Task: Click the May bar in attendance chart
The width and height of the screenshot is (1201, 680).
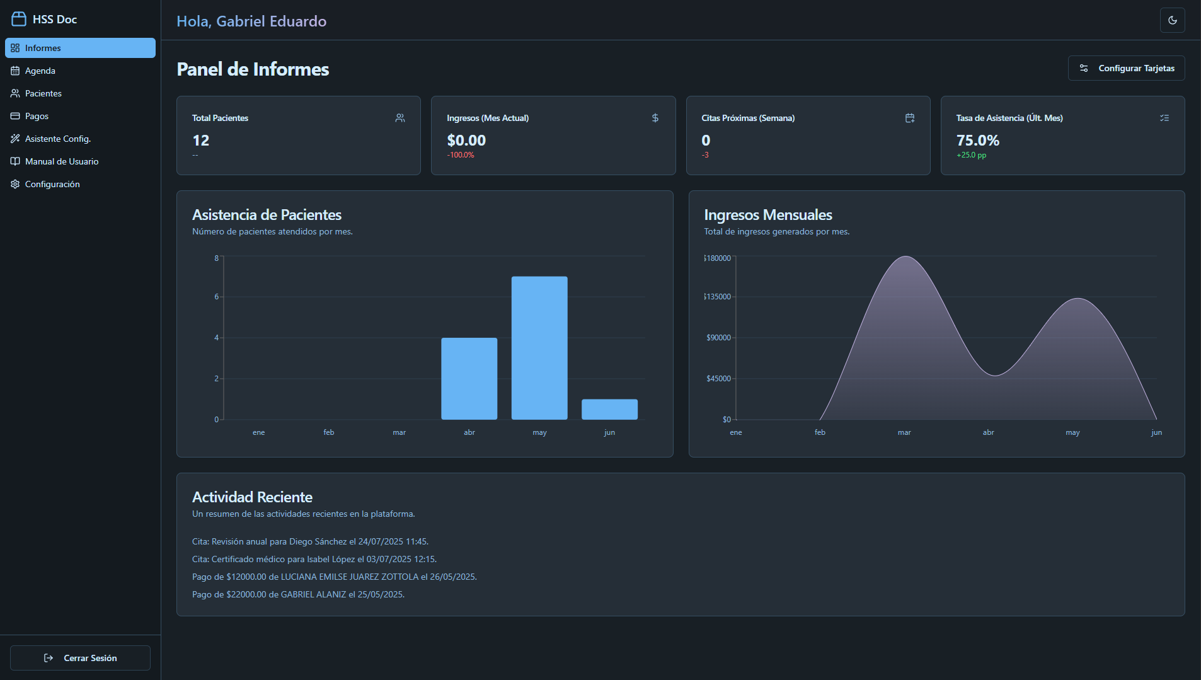Action: tap(539, 348)
